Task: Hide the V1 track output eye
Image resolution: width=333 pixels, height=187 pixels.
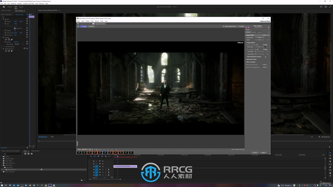Action: (x=103, y=166)
